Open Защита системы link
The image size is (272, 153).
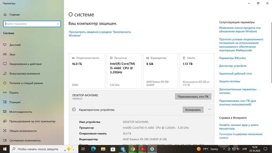coord(230,81)
